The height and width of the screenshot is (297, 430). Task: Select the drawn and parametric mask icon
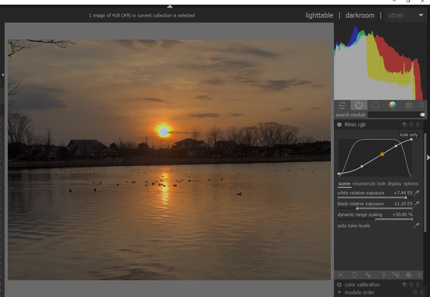396,275
